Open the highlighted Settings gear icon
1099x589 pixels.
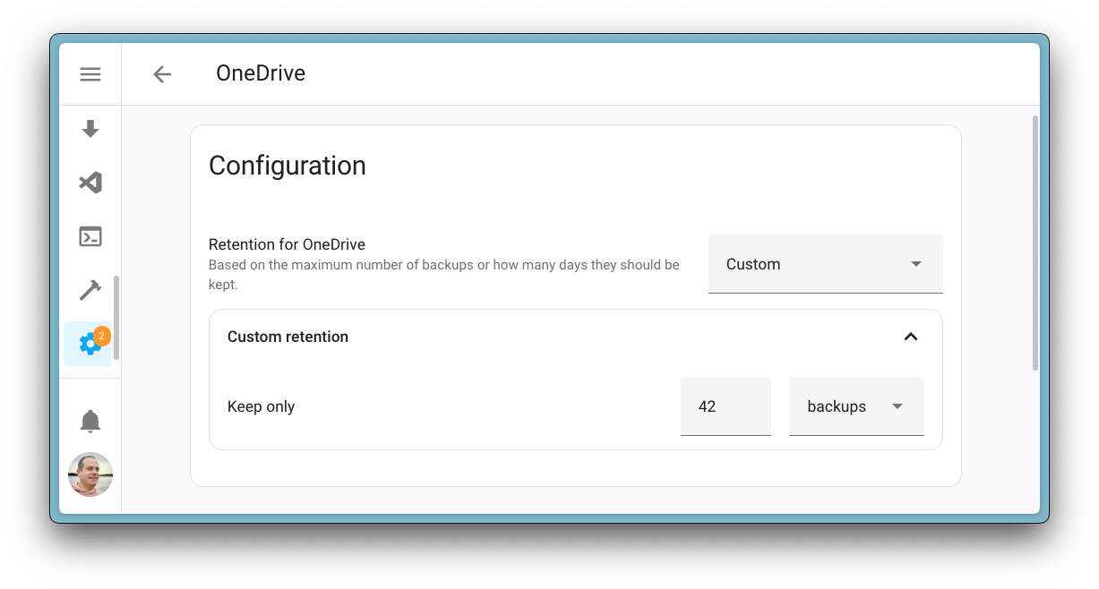click(x=89, y=344)
